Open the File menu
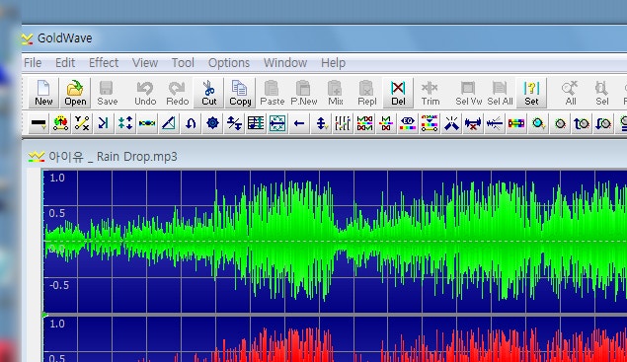The image size is (627, 362). click(x=33, y=63)
